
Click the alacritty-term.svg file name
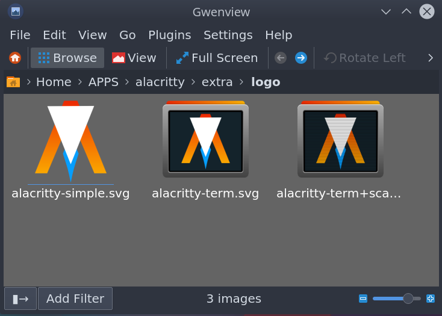coord(205,193)
